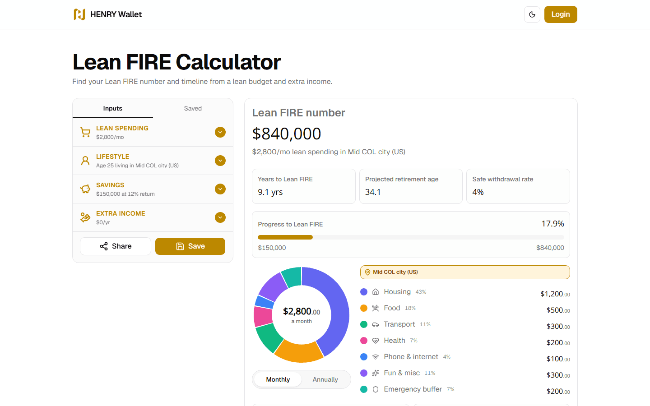Click the Projected retirement age card
Image resolution: width=650 pixels, height=406 pixels.
pyautogui.click(x=411, y=186)
